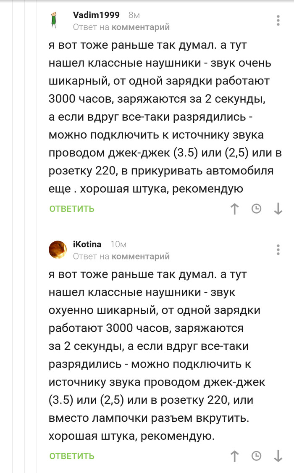Click Vadim1999's comment text body
This screenshot has width=294, height=473.
click(160, 117)
